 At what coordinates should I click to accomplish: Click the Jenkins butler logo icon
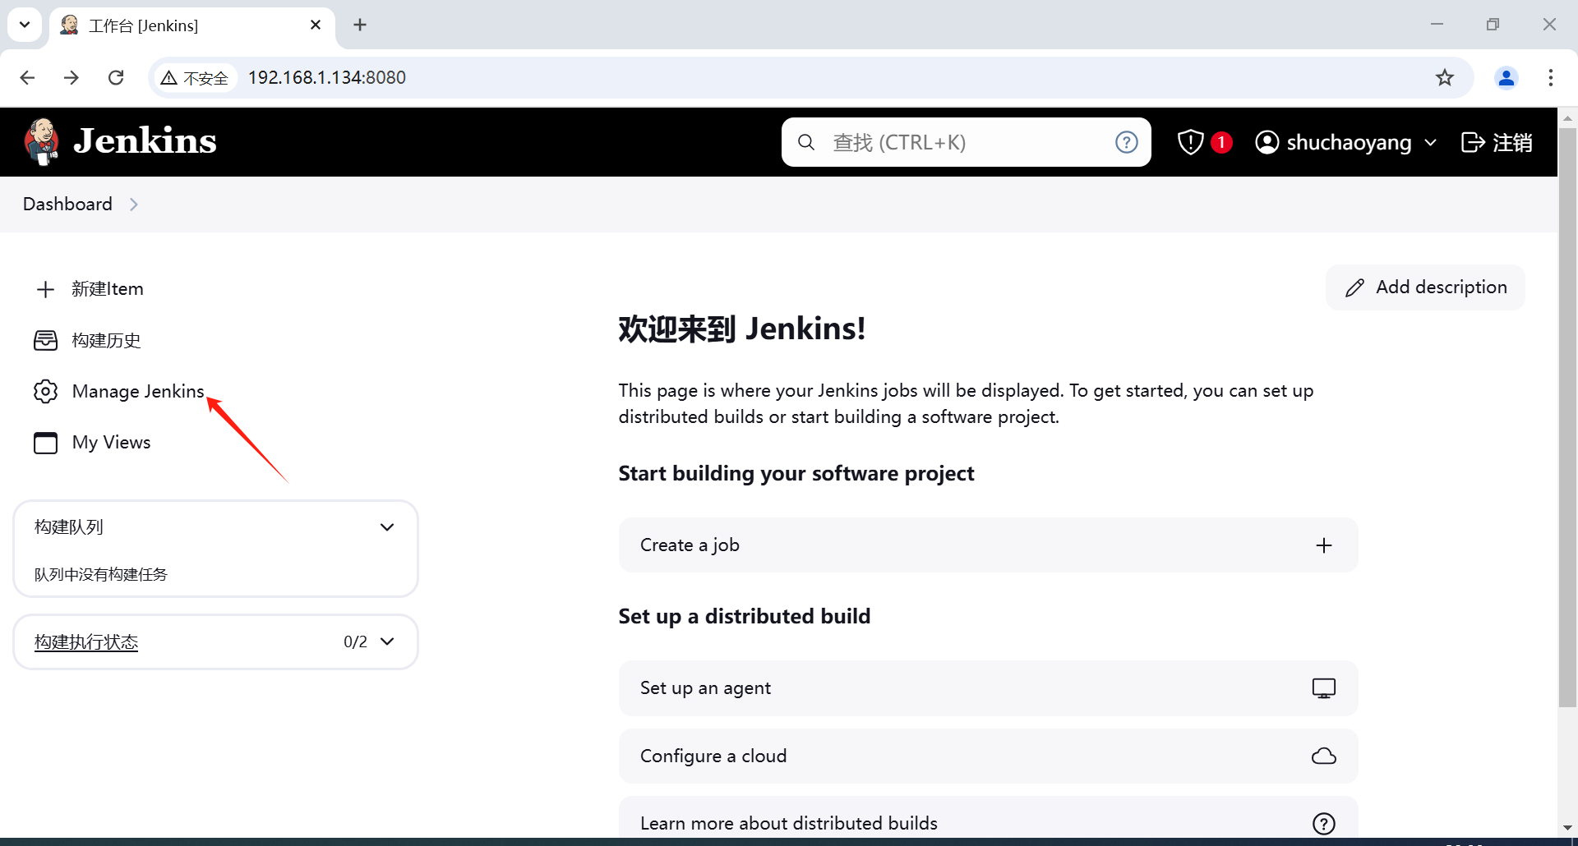tap(41, 141)
